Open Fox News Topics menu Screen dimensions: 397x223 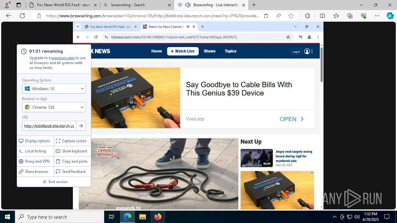230,51
